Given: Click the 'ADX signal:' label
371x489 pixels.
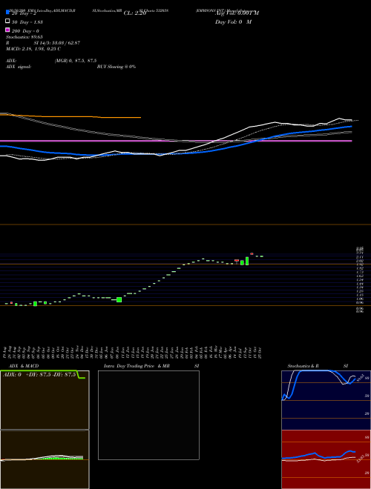Looking at the screenshot, I should point(19,67).
